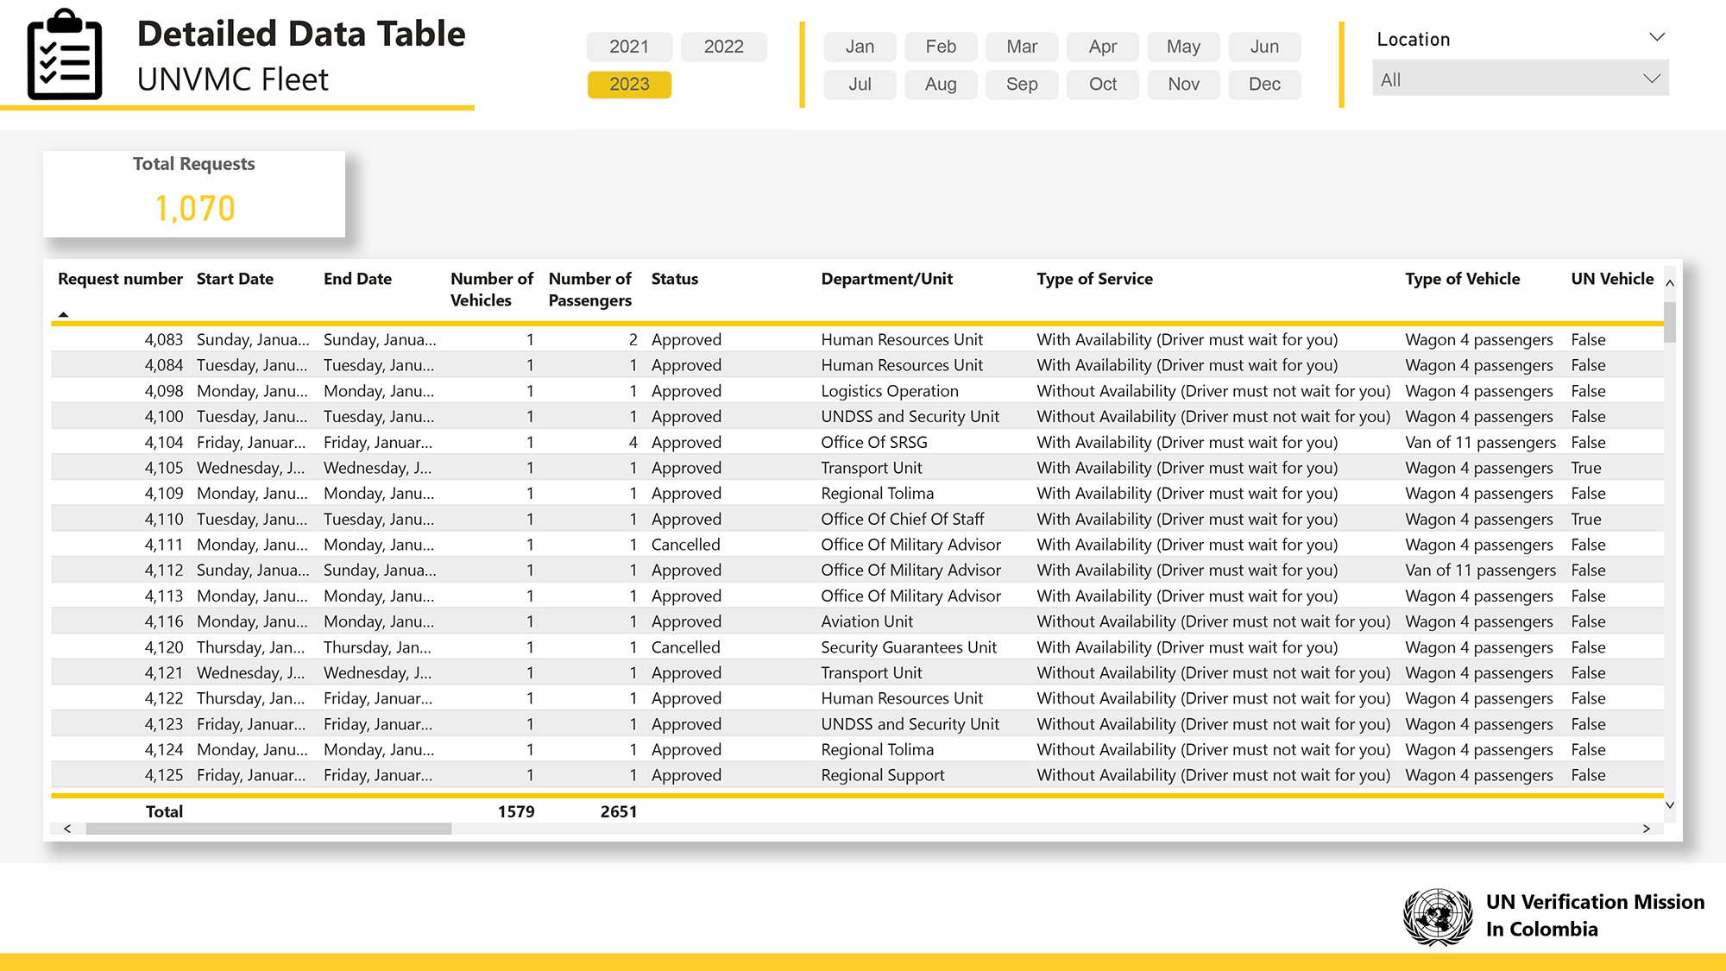Sort by Type of Service column
This screenshot has width=1726, height=971.
coord(1094,279)
